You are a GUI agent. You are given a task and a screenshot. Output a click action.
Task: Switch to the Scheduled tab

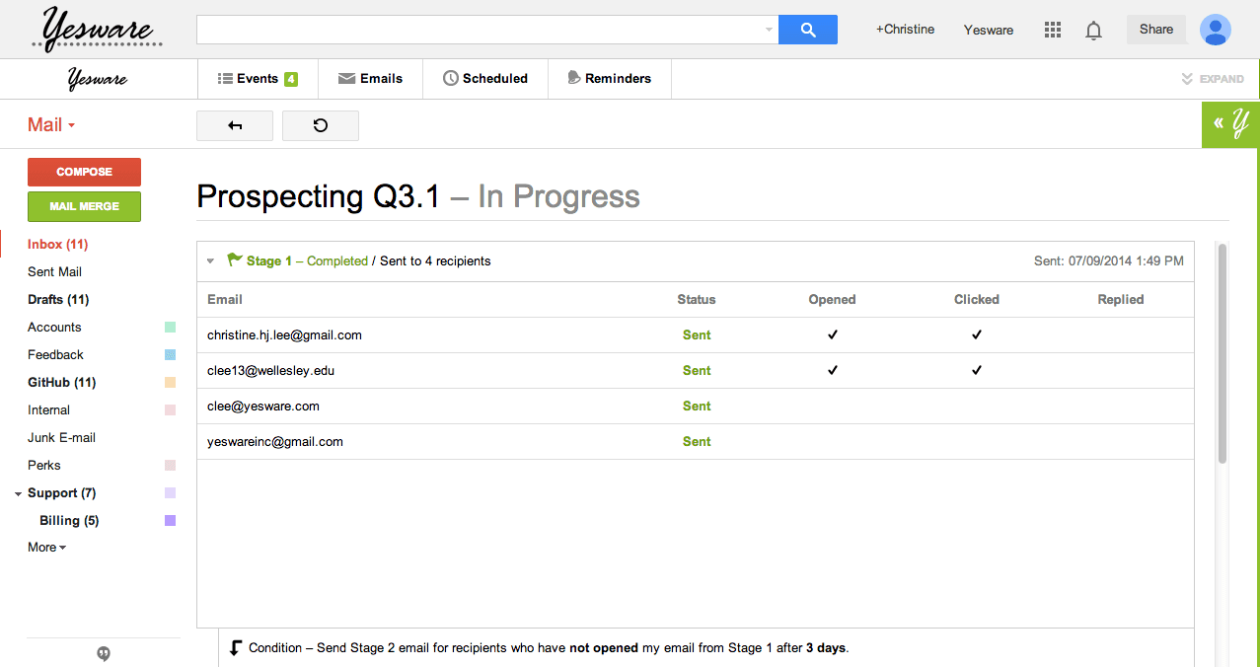(485, 78)
